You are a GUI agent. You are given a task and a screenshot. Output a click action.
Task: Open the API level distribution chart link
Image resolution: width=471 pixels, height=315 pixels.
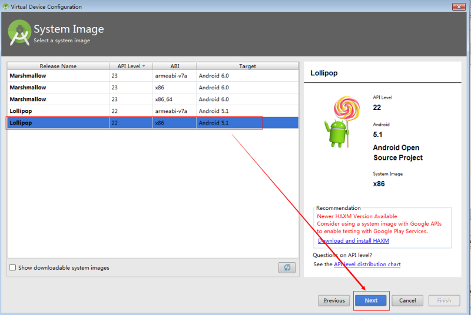[x=367, y=264]
